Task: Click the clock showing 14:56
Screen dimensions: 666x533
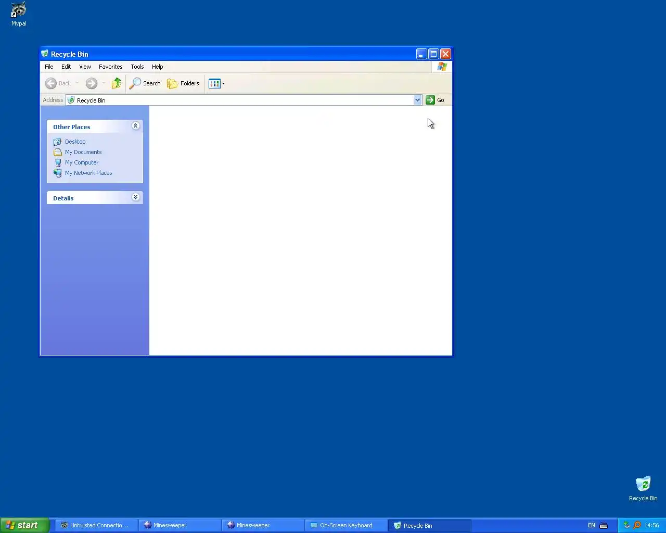Action: coord(651,525)
